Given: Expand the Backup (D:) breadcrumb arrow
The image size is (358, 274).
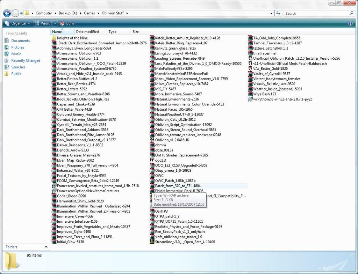Looking at the screenshot, I should [x=81, y=13].
